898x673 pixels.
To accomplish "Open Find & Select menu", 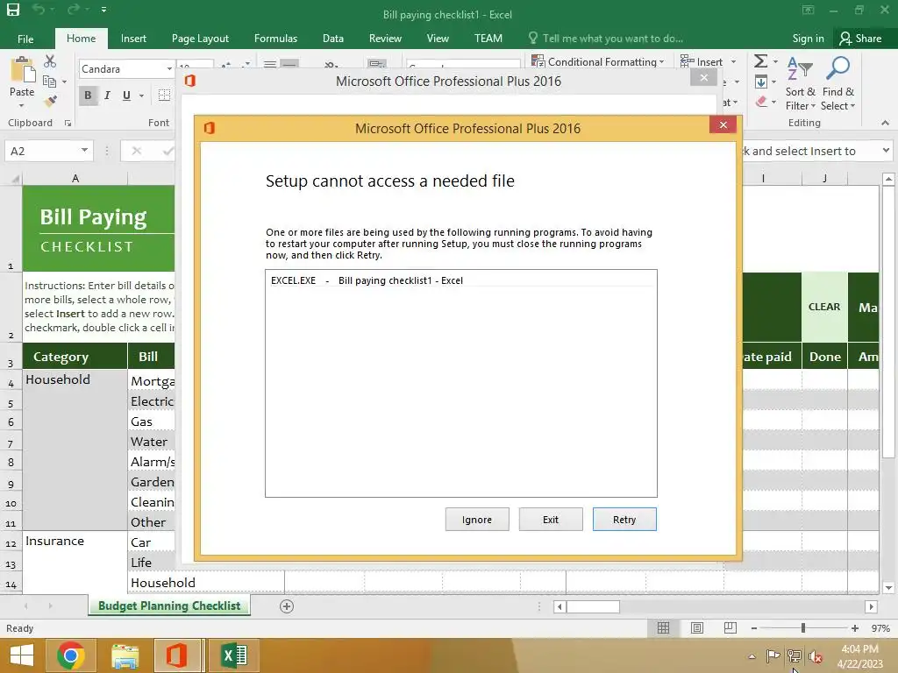I will pos(837,83).
